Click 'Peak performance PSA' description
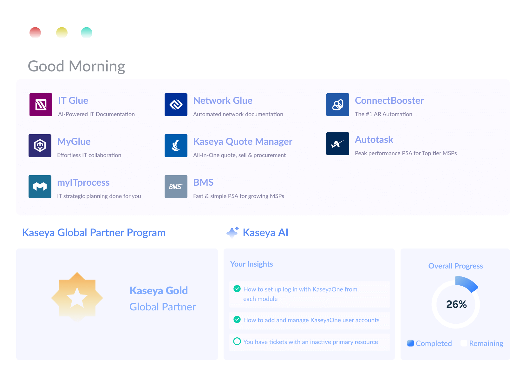This screenshot has width=529, height=378. click(x=406, y=153)
